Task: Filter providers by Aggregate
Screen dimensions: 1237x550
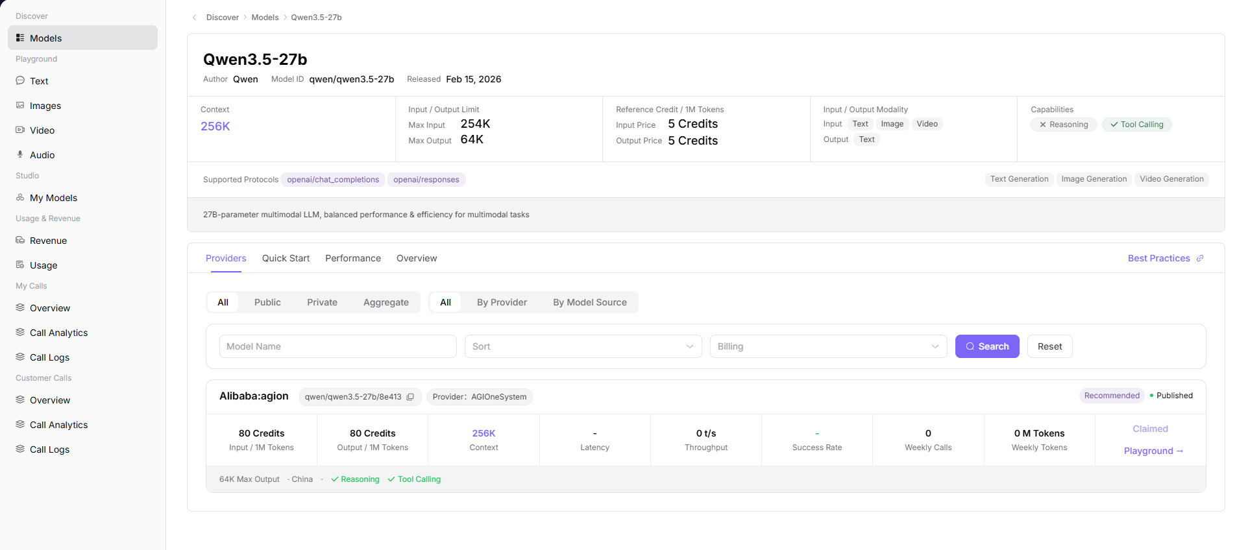Action: (x=386, y=302)
